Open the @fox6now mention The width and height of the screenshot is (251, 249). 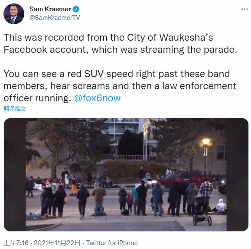pos(97,98)
